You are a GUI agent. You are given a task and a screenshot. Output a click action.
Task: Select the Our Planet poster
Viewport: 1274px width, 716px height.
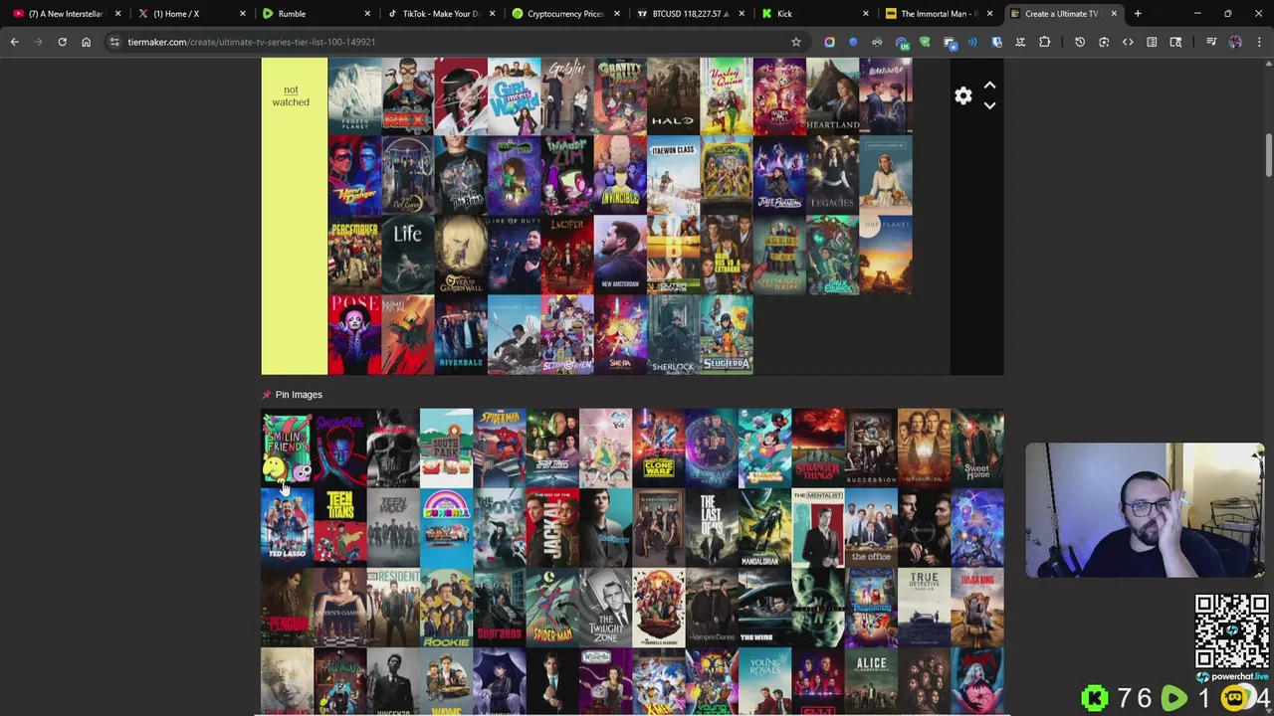[886, 256]
